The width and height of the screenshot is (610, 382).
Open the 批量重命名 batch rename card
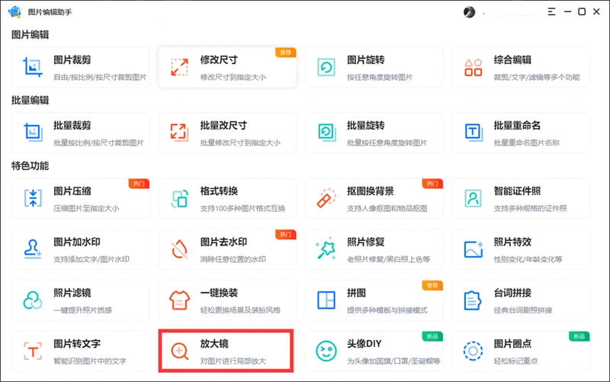(520, 133)
